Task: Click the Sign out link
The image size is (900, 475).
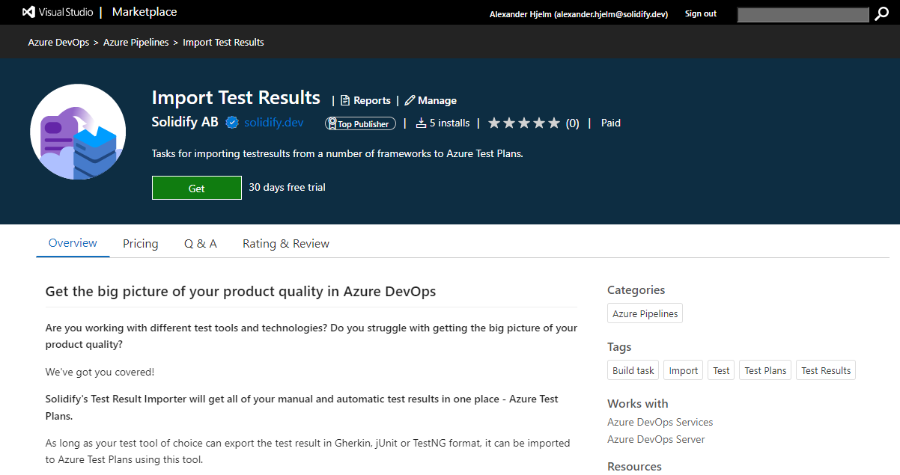Action: (701, 13)
